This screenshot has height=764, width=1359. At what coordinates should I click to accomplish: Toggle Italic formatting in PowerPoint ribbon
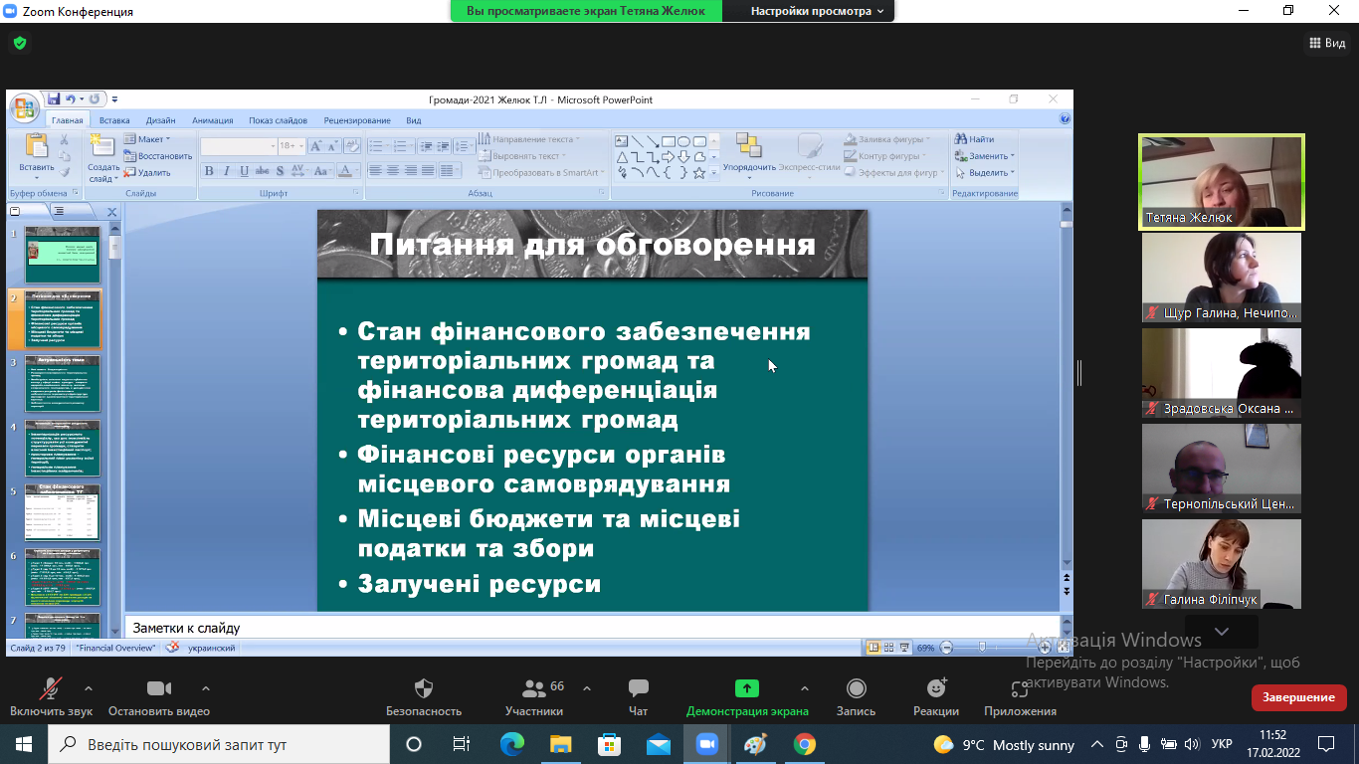[227, 171]
